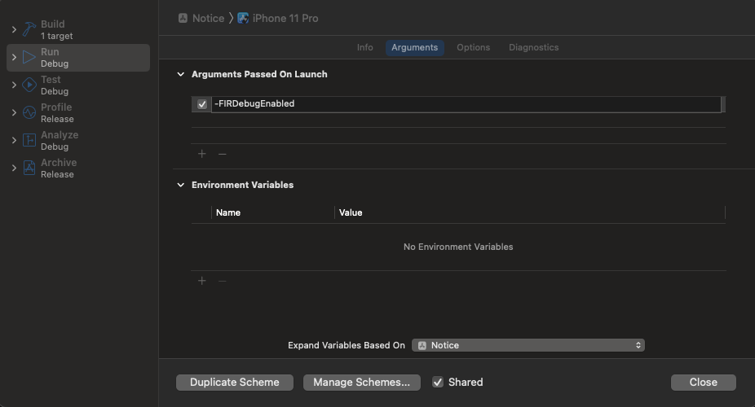Viewport: 755px width, 407px height.
Task: Toggle the Shared scheme checkbox
Action: (438, 382)
